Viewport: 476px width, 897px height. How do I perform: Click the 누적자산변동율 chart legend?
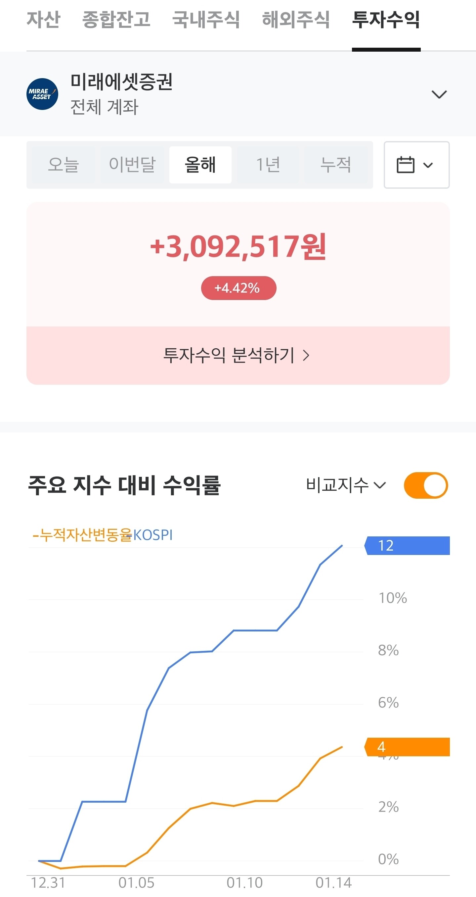(x=82, y=534)
